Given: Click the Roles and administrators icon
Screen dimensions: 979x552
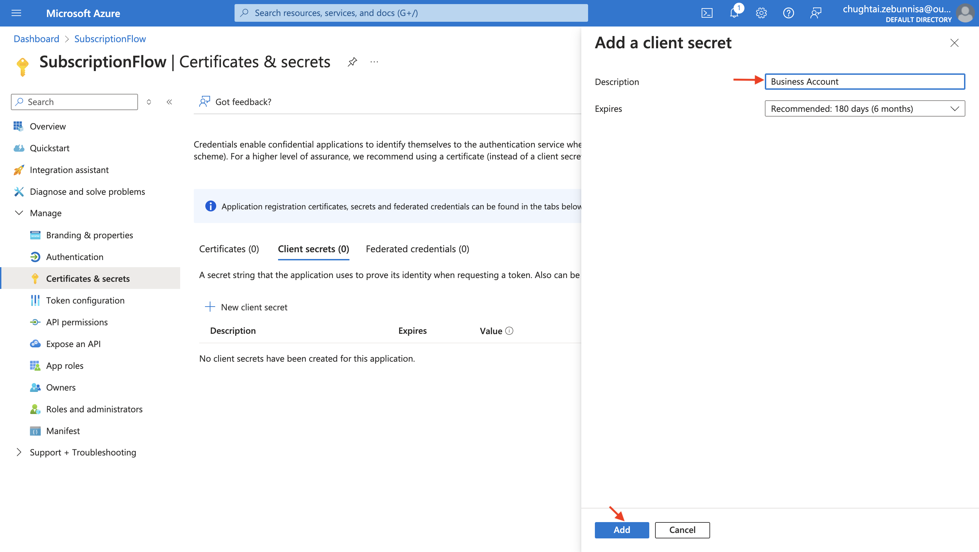Looking at the screenshot, I should click(35, 409).
